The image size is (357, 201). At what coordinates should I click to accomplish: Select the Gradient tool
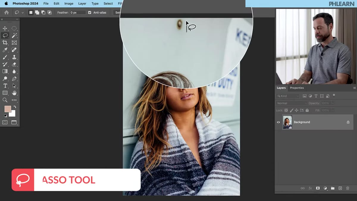coord(5,71)
